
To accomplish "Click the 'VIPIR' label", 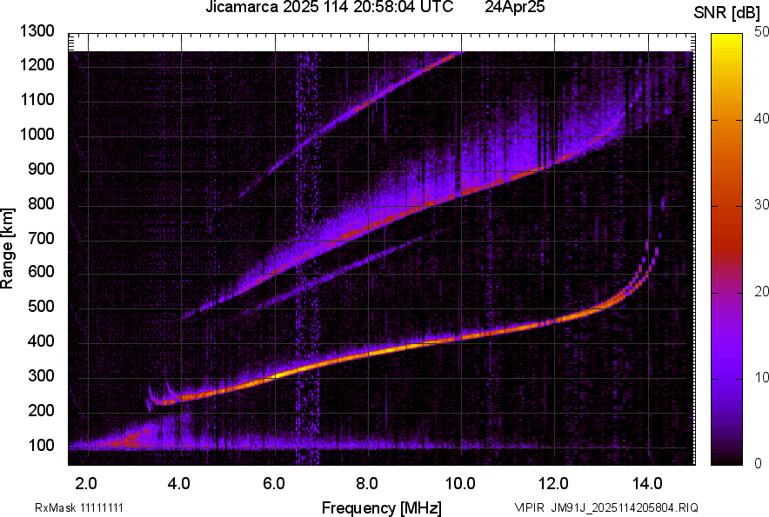I will (x=530, y=507).
